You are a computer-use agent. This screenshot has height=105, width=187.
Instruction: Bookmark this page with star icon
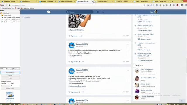point(164,5)
